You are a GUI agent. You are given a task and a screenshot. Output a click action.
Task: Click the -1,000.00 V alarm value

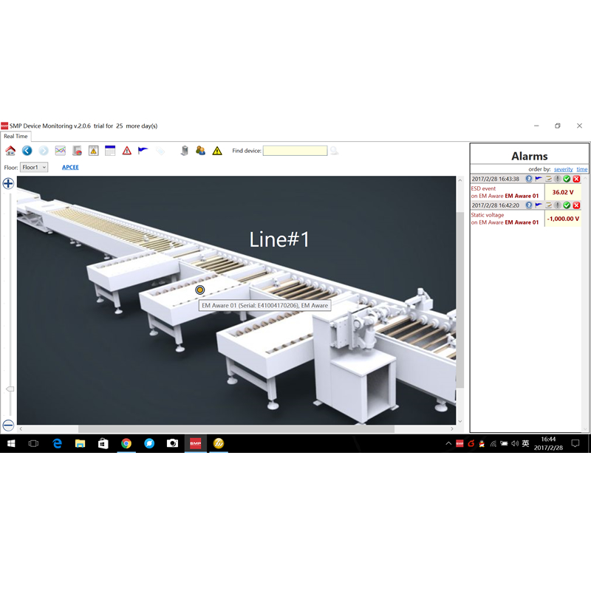click(x=563, y=219)
